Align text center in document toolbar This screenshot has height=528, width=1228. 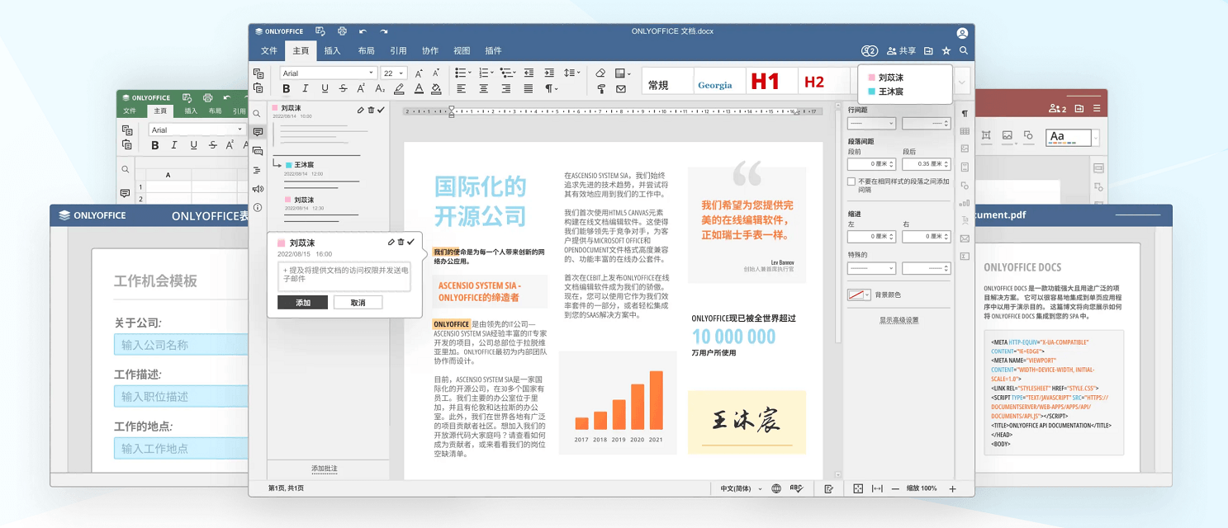click(484, 89)
